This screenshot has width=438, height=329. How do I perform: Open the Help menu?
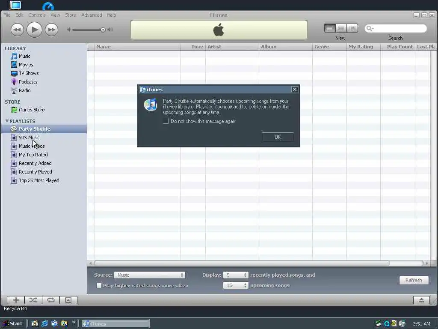tap(112, 15)
